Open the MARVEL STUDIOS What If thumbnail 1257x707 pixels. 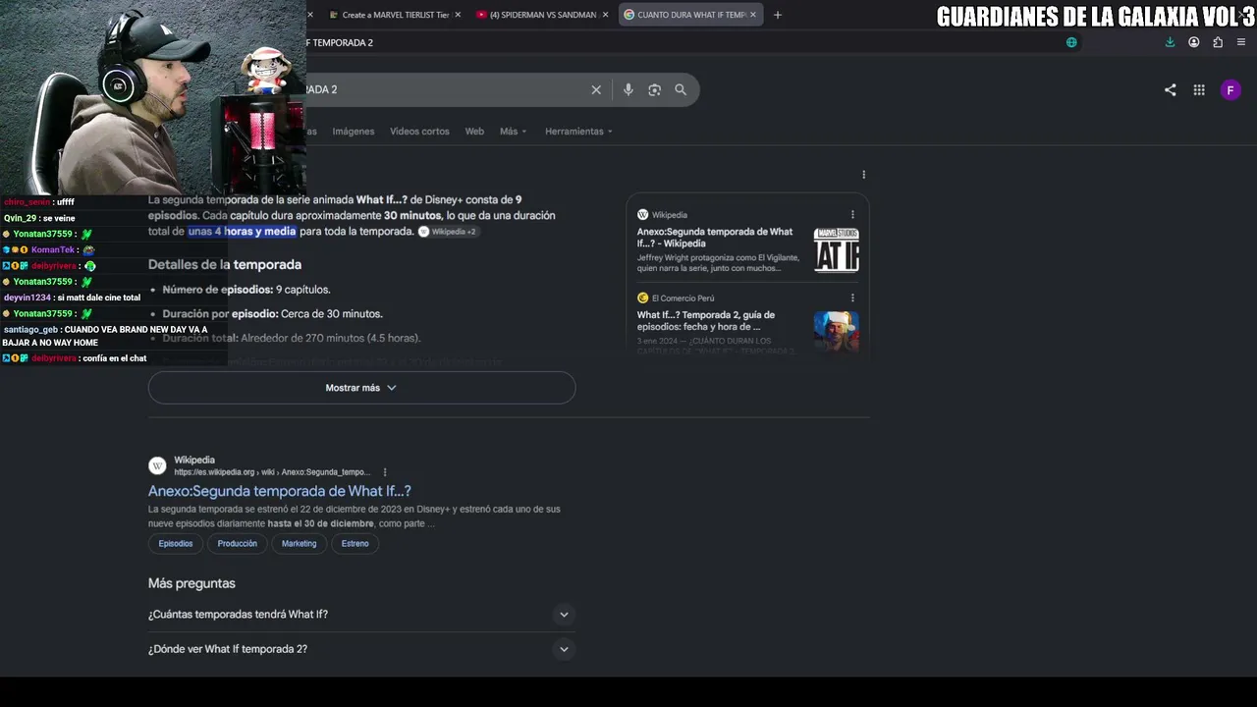pyautogui.click(x=837, y=249)
